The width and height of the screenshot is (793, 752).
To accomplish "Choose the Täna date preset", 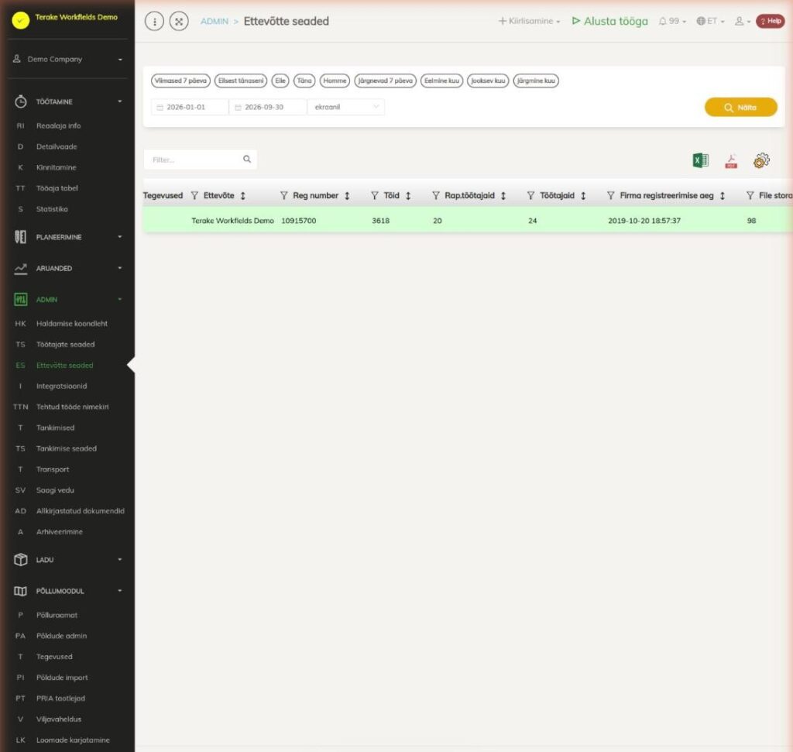I will point(304,81).
